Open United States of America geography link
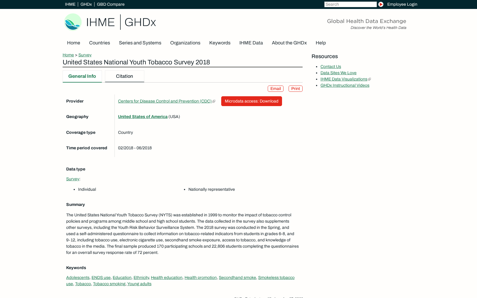Screen dimensions: 477x298 click(x=143, y=117)
